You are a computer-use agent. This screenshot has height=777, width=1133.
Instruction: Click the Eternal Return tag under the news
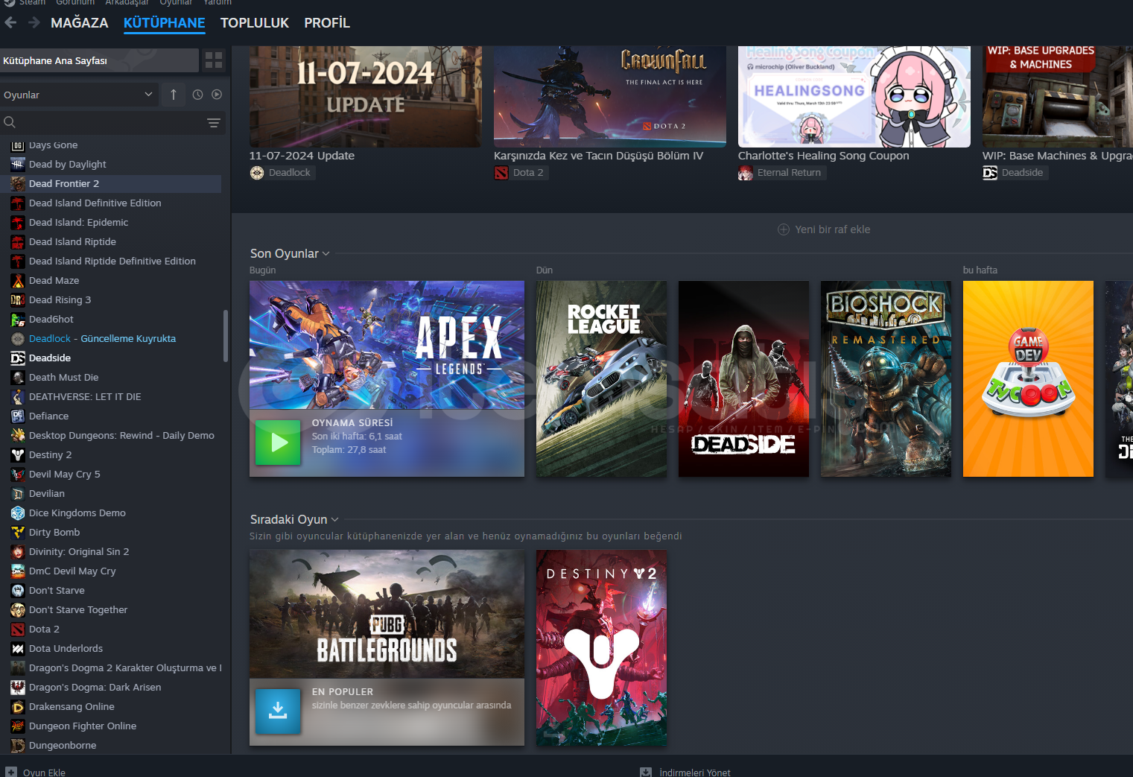pos(782,173)
